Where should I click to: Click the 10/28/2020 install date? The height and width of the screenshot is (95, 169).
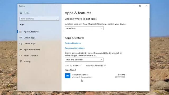120,77
